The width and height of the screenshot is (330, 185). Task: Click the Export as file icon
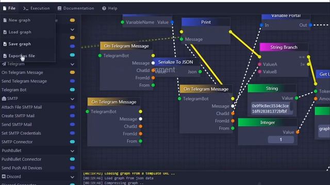click(x=5, y=56)
